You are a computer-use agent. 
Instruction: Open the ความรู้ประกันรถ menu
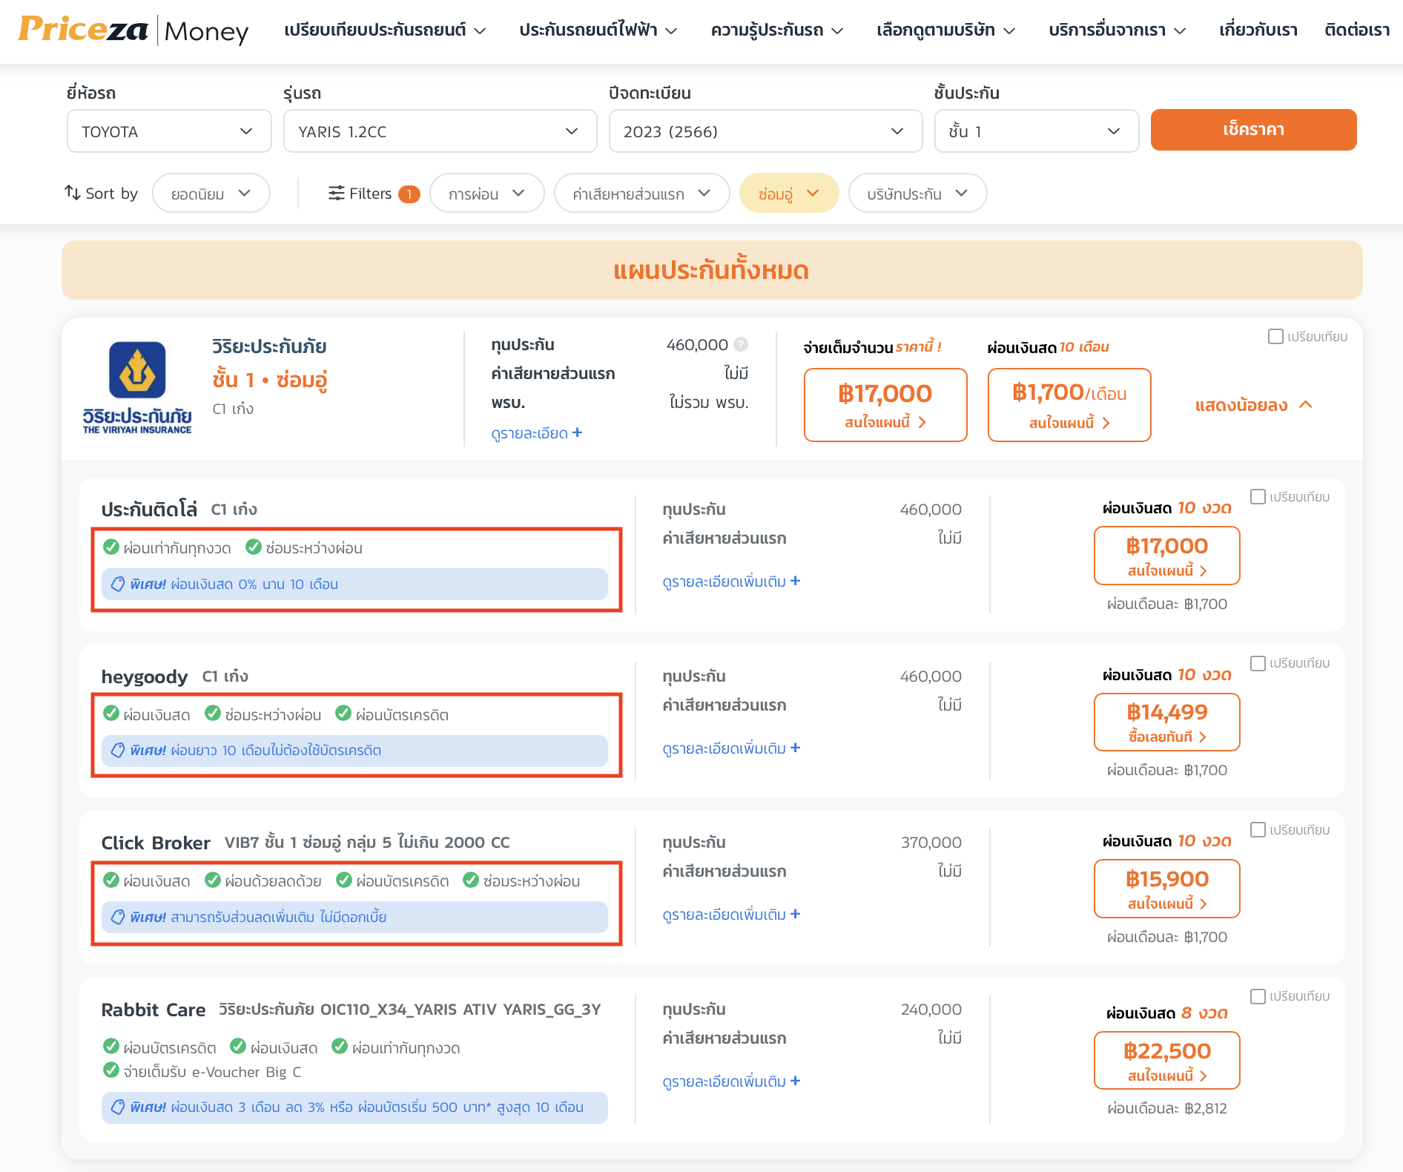point(776,30)
